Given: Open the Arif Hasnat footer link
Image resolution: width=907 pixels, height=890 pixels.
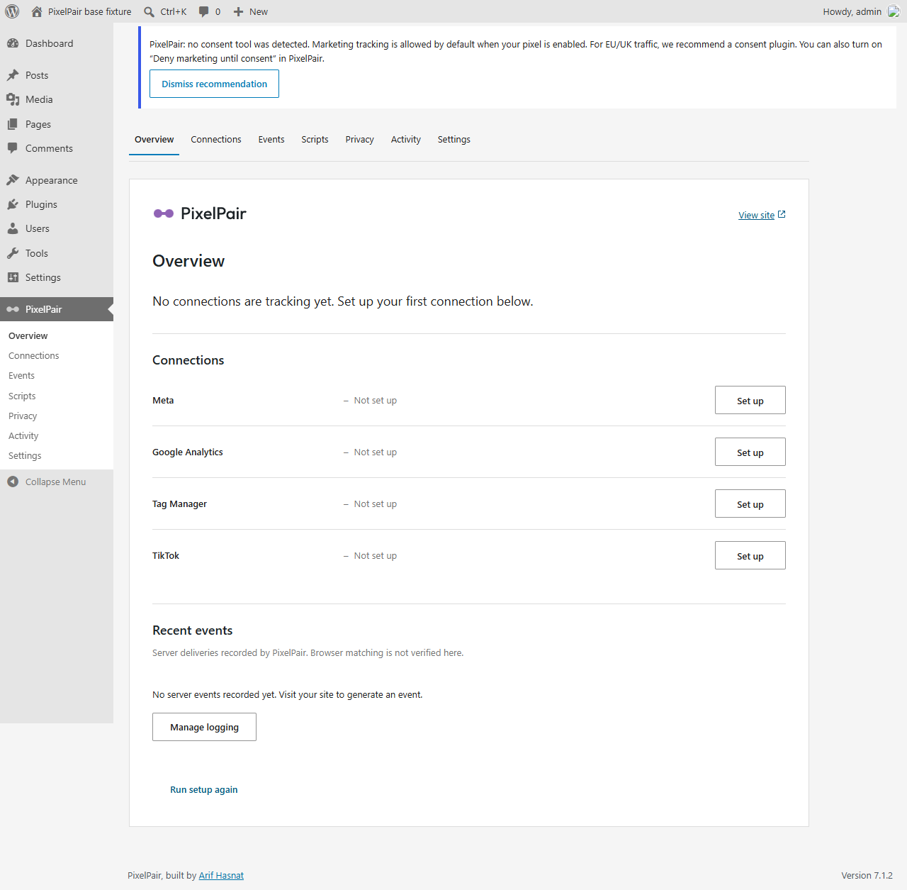Looking at the screenshot, I should (221, 875).
